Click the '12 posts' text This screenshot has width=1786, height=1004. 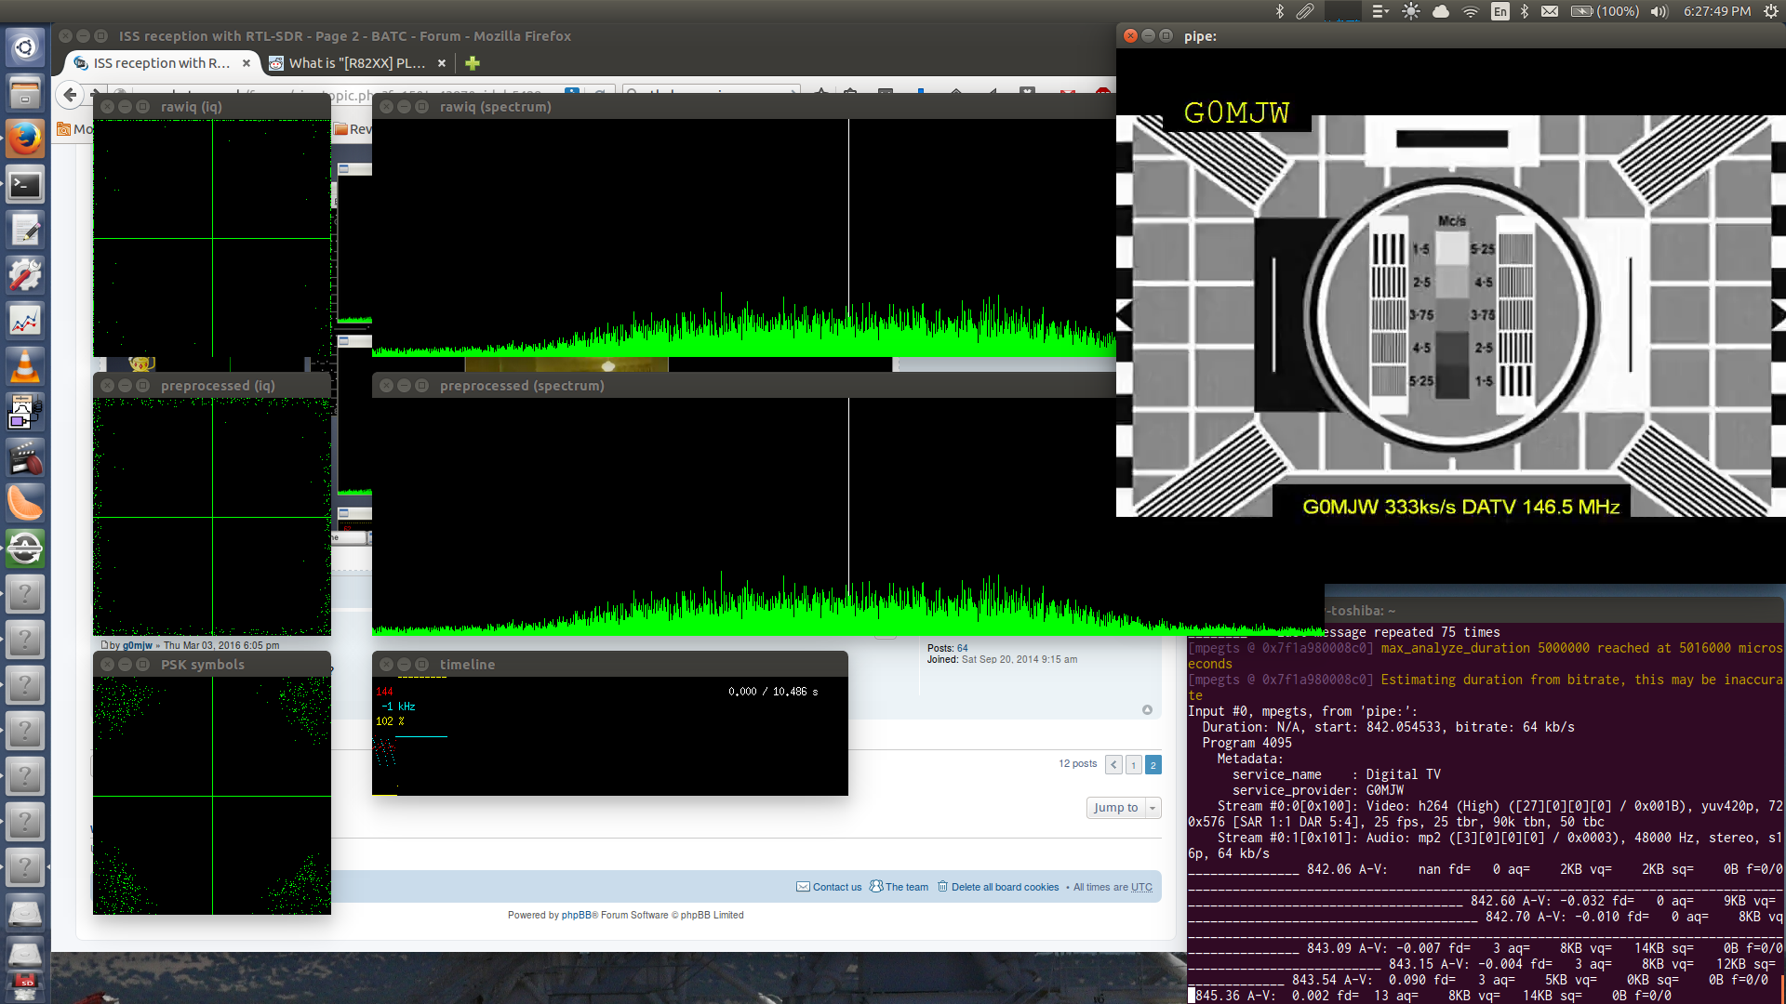click(x=1077, y=763)
